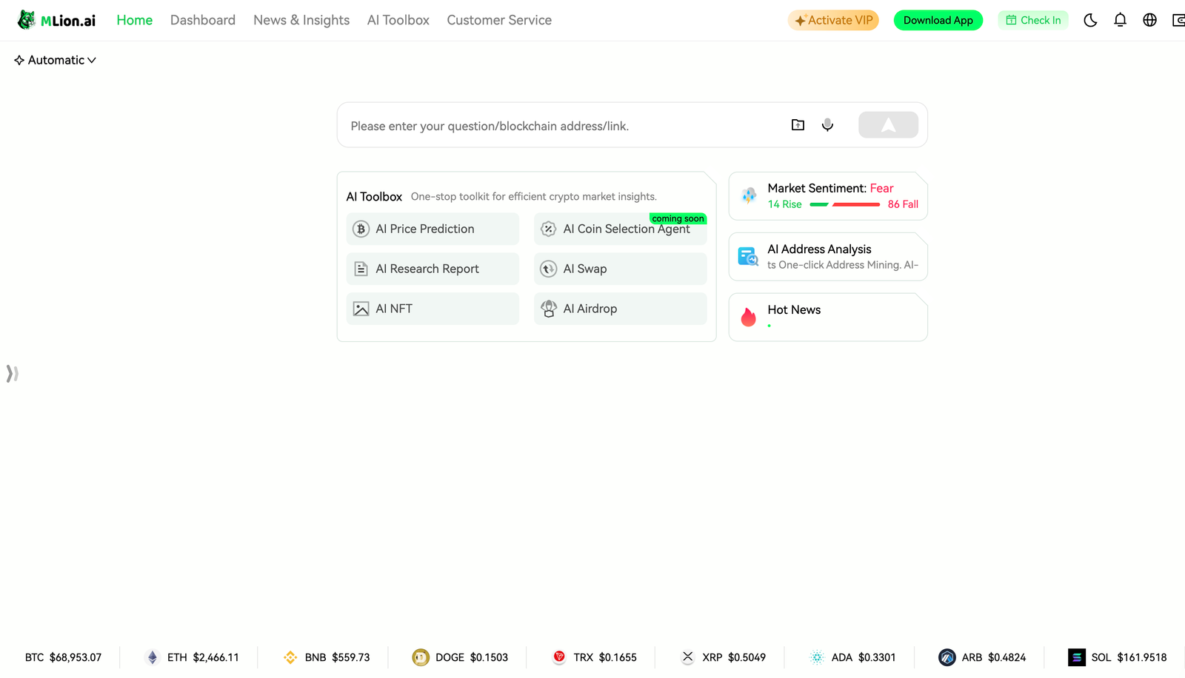Click the image icon of AI NFT
The image size is (1185, 678).
pyautogui.click(x=361, y=309)
